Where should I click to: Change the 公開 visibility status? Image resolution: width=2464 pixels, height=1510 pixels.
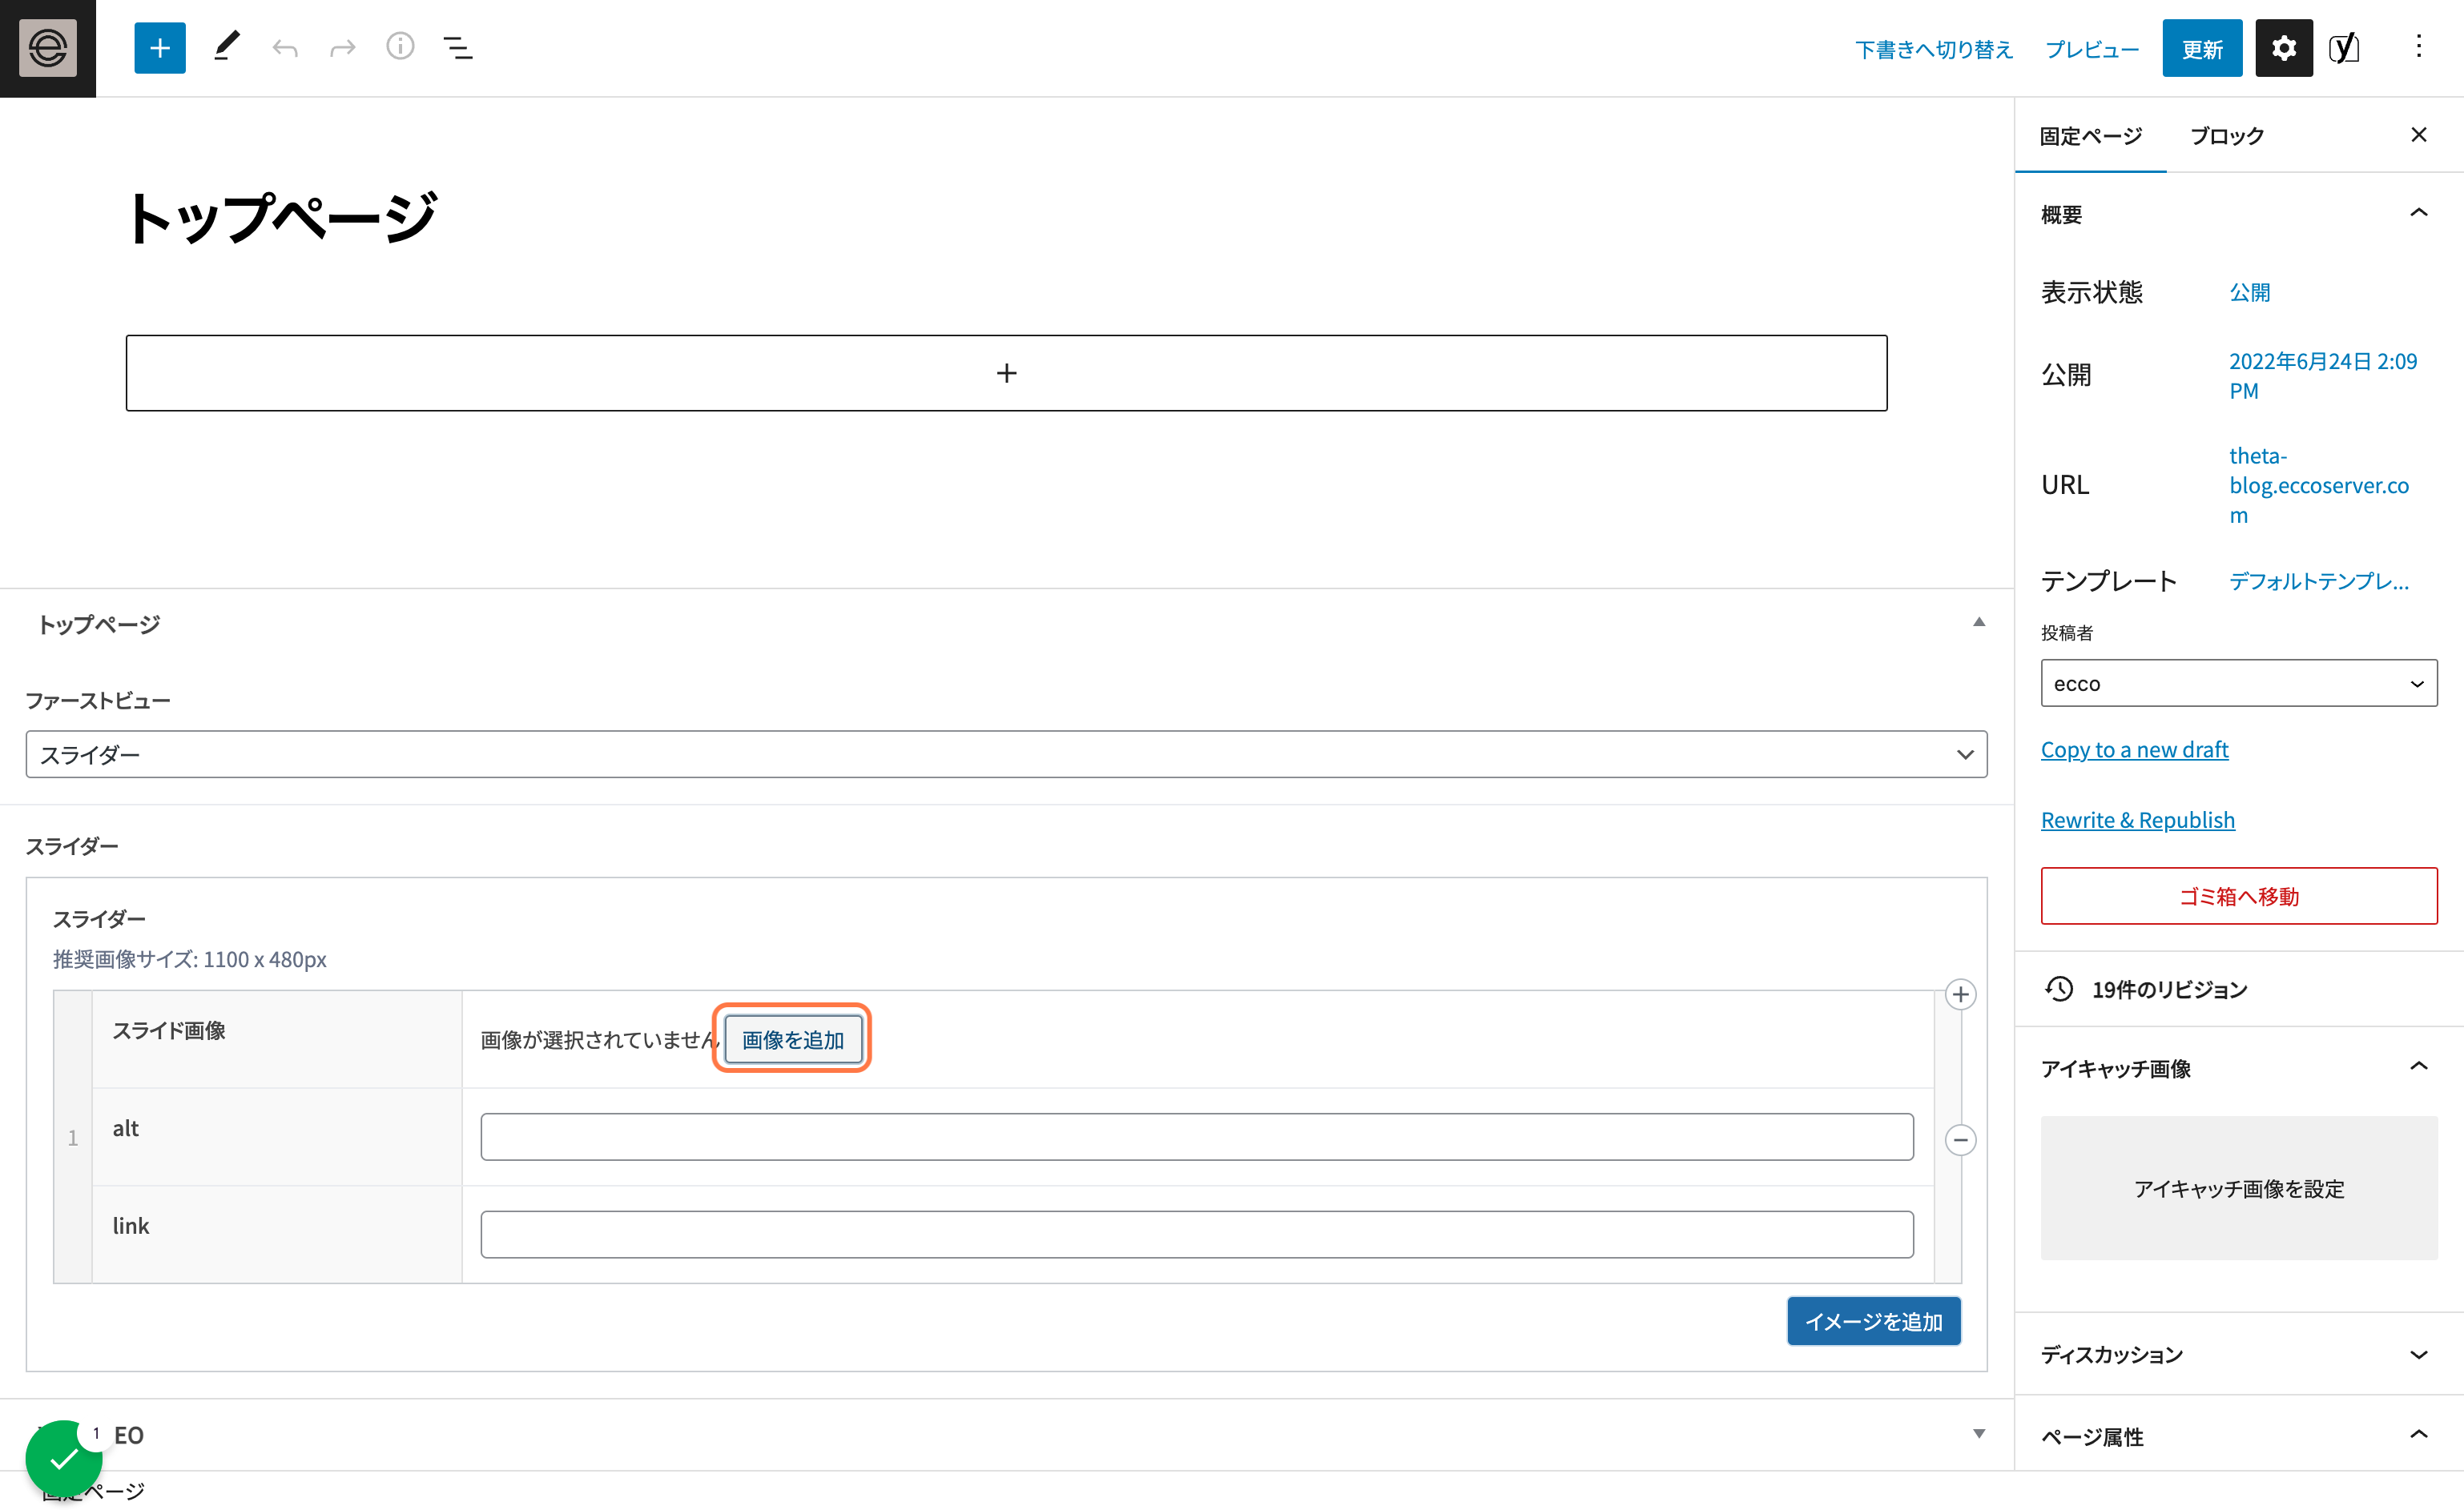pos(2249,293)
